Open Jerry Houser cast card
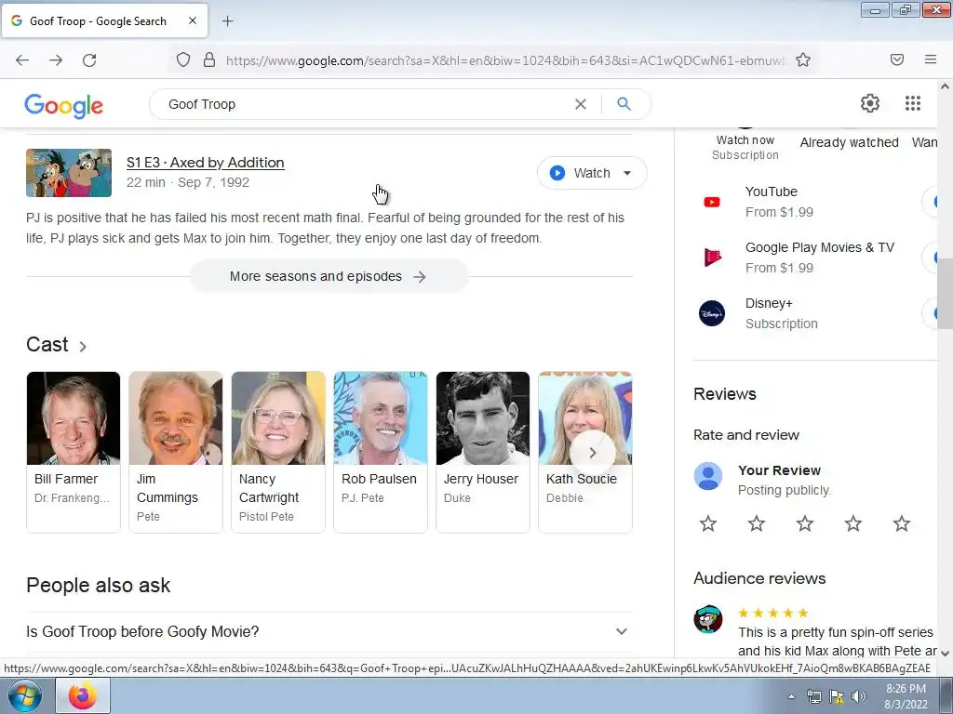 point(483,452)
